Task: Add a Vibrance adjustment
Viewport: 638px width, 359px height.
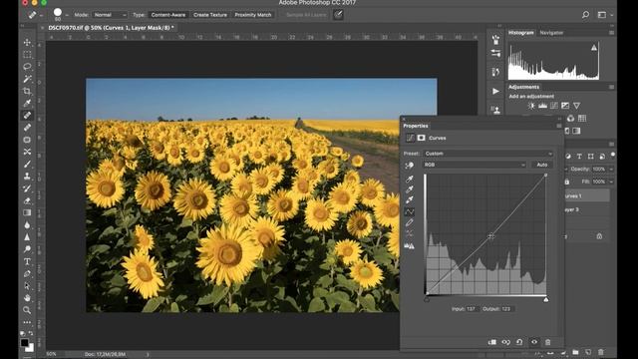Action: [x=576, y=106]
